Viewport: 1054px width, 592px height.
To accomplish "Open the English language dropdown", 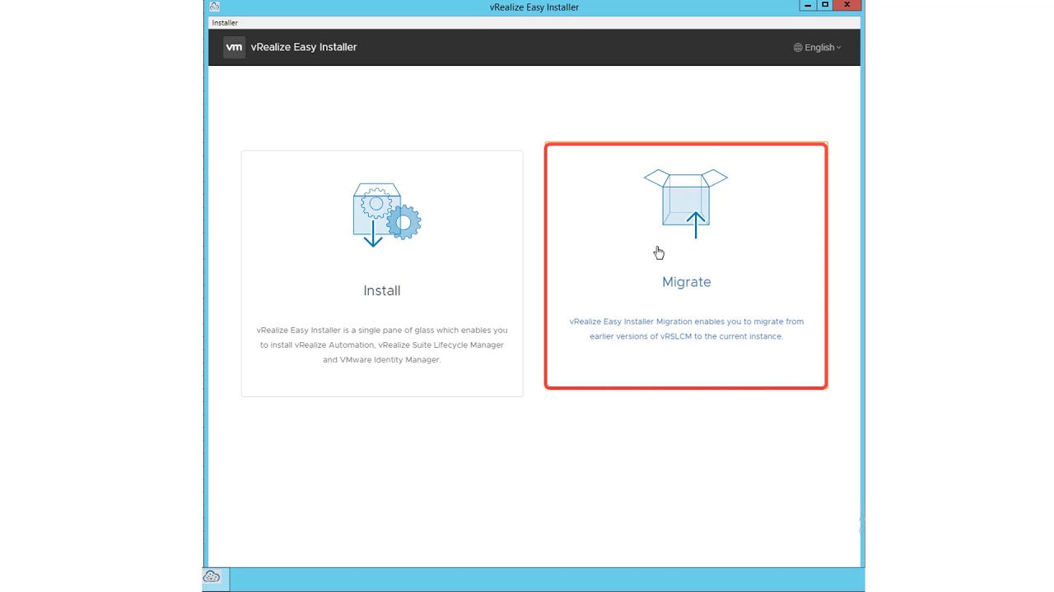I will pyautogui.click(x=818, y=48).
